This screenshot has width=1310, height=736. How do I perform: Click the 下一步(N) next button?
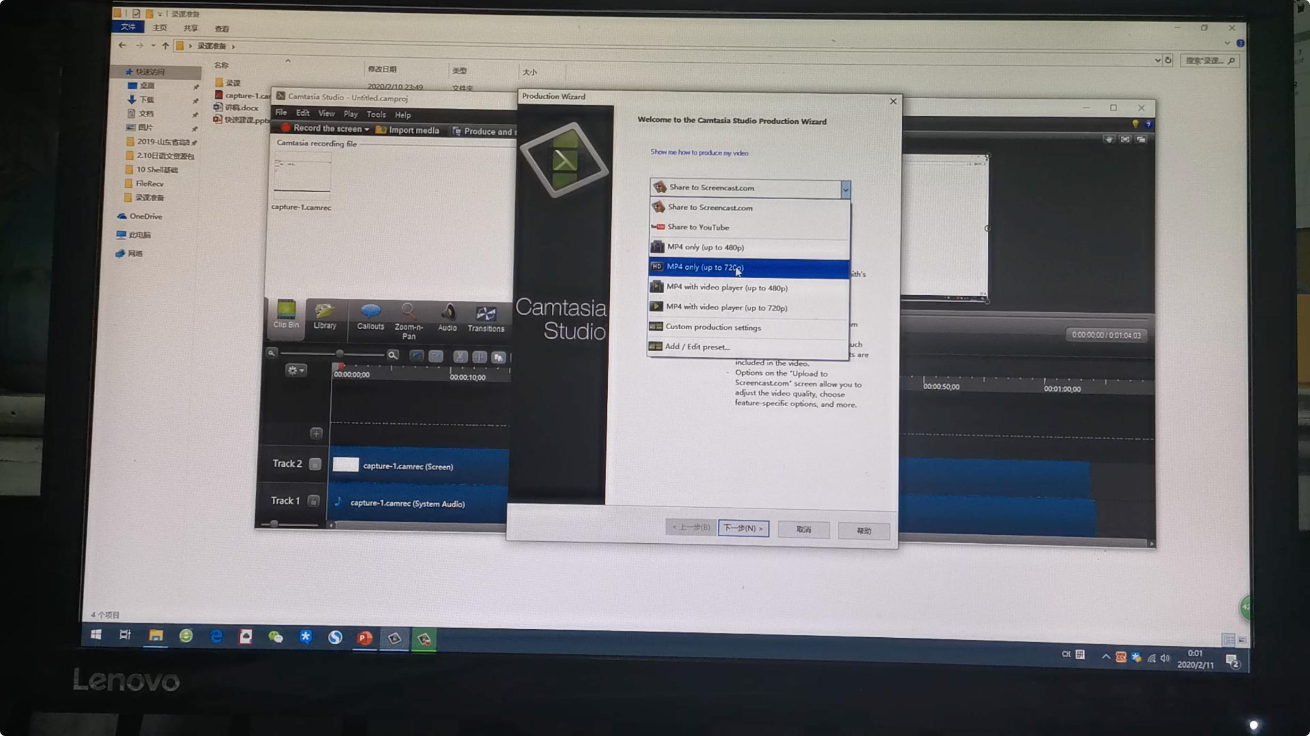pyautogui.click(x=743, y=528)
